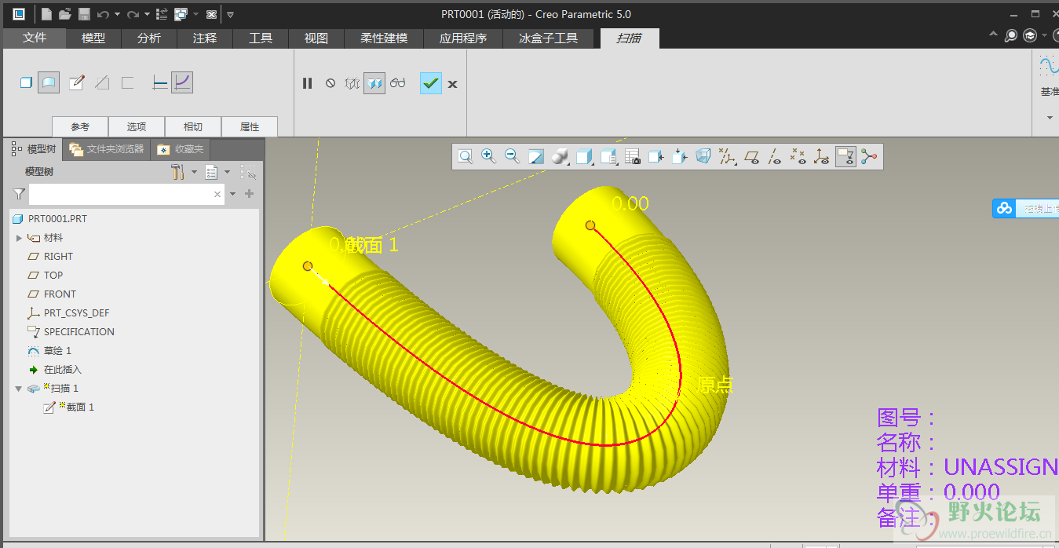Screen dimensions: 1059x548
Task: Toggle perspective view cube icon
Action: (703, 157)
